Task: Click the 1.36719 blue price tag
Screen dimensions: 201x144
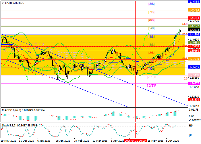Action: [x=194, y=67]
